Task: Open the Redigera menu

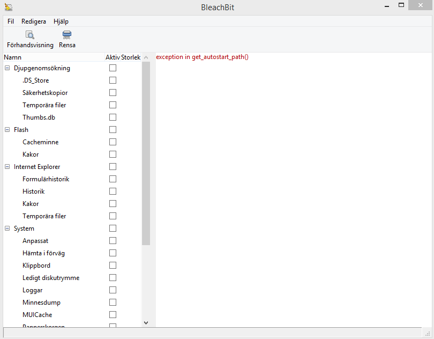Action: 34,21
